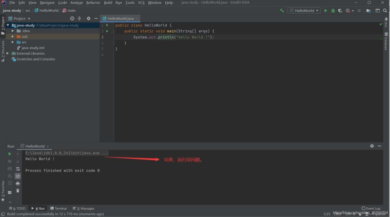This screenshot has height=217, width=390.
Task: Open the Refactor menu
Action: tap(93, 3)
